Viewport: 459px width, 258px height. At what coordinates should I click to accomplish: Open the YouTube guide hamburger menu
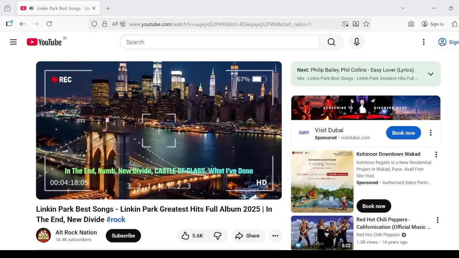(13, 42)
